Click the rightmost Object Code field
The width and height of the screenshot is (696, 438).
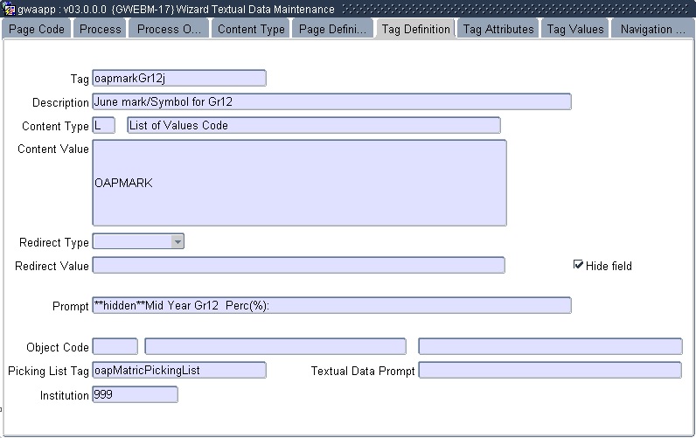pyautogui.click(x=550, y=346)
